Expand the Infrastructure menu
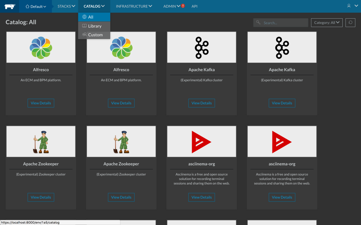Image resolution: width=361 pixels, height=225 pixels. (134, 6)
